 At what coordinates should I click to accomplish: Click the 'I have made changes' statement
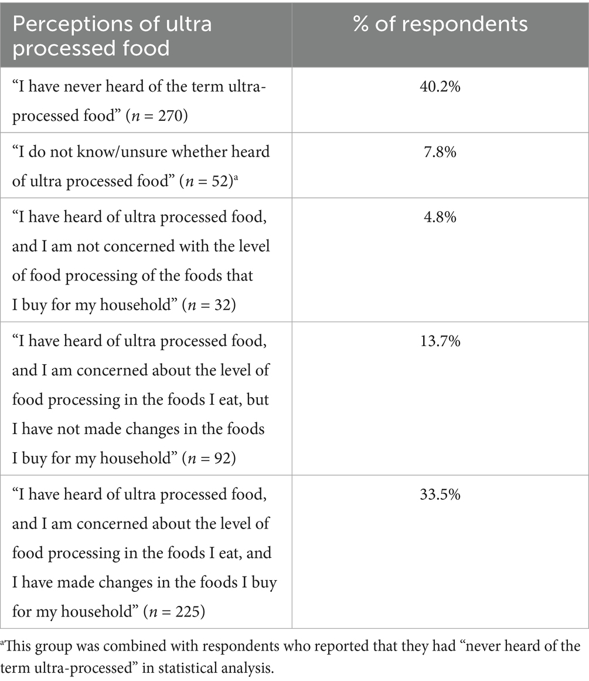tap(145, 582)
